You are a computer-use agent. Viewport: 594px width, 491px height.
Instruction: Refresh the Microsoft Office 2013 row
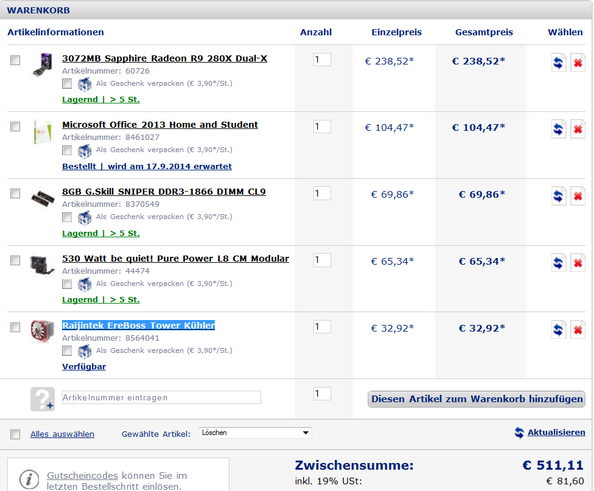[558, 129]
